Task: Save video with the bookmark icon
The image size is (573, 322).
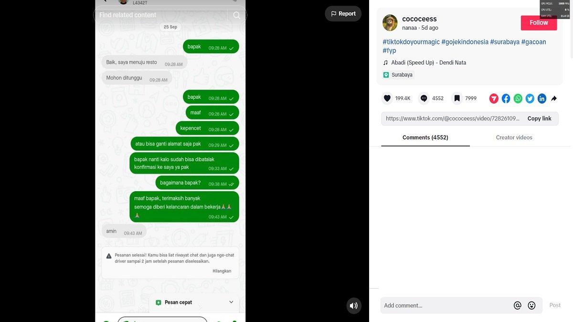Action: pyautogui.click(x=457, y=98)
